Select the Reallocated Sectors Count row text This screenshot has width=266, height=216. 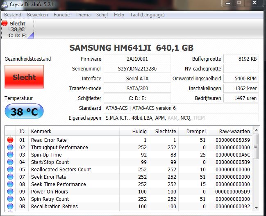61,169
